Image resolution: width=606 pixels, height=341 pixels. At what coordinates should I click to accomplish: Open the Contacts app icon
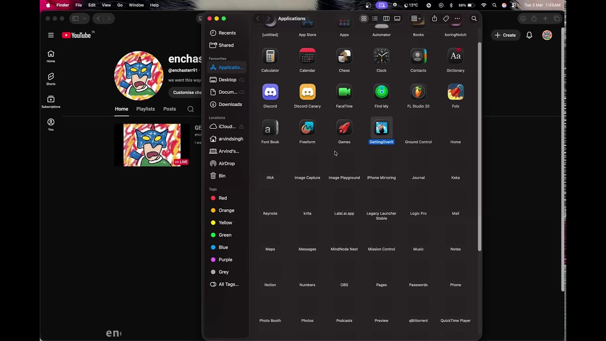click(x=418, y=56)
